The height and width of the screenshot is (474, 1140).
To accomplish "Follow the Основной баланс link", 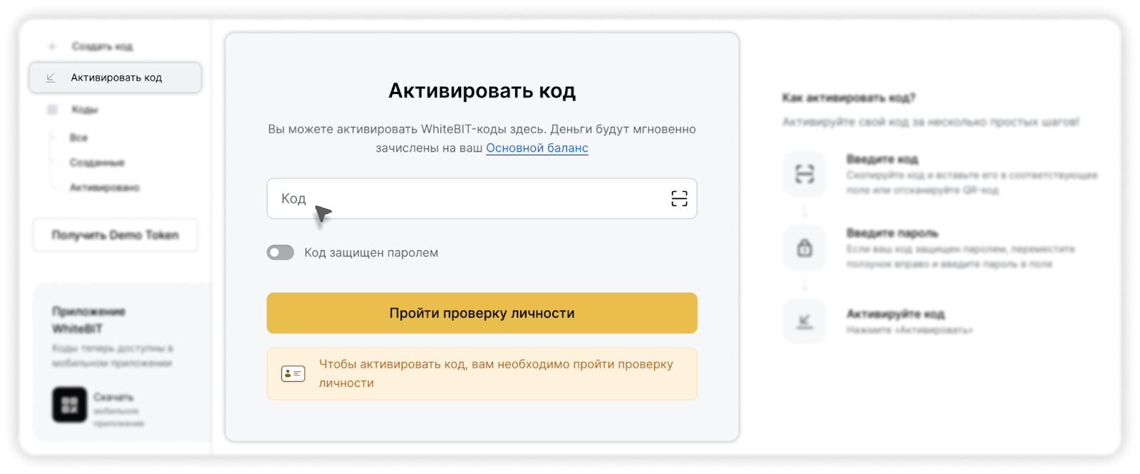I will point(537,148).
